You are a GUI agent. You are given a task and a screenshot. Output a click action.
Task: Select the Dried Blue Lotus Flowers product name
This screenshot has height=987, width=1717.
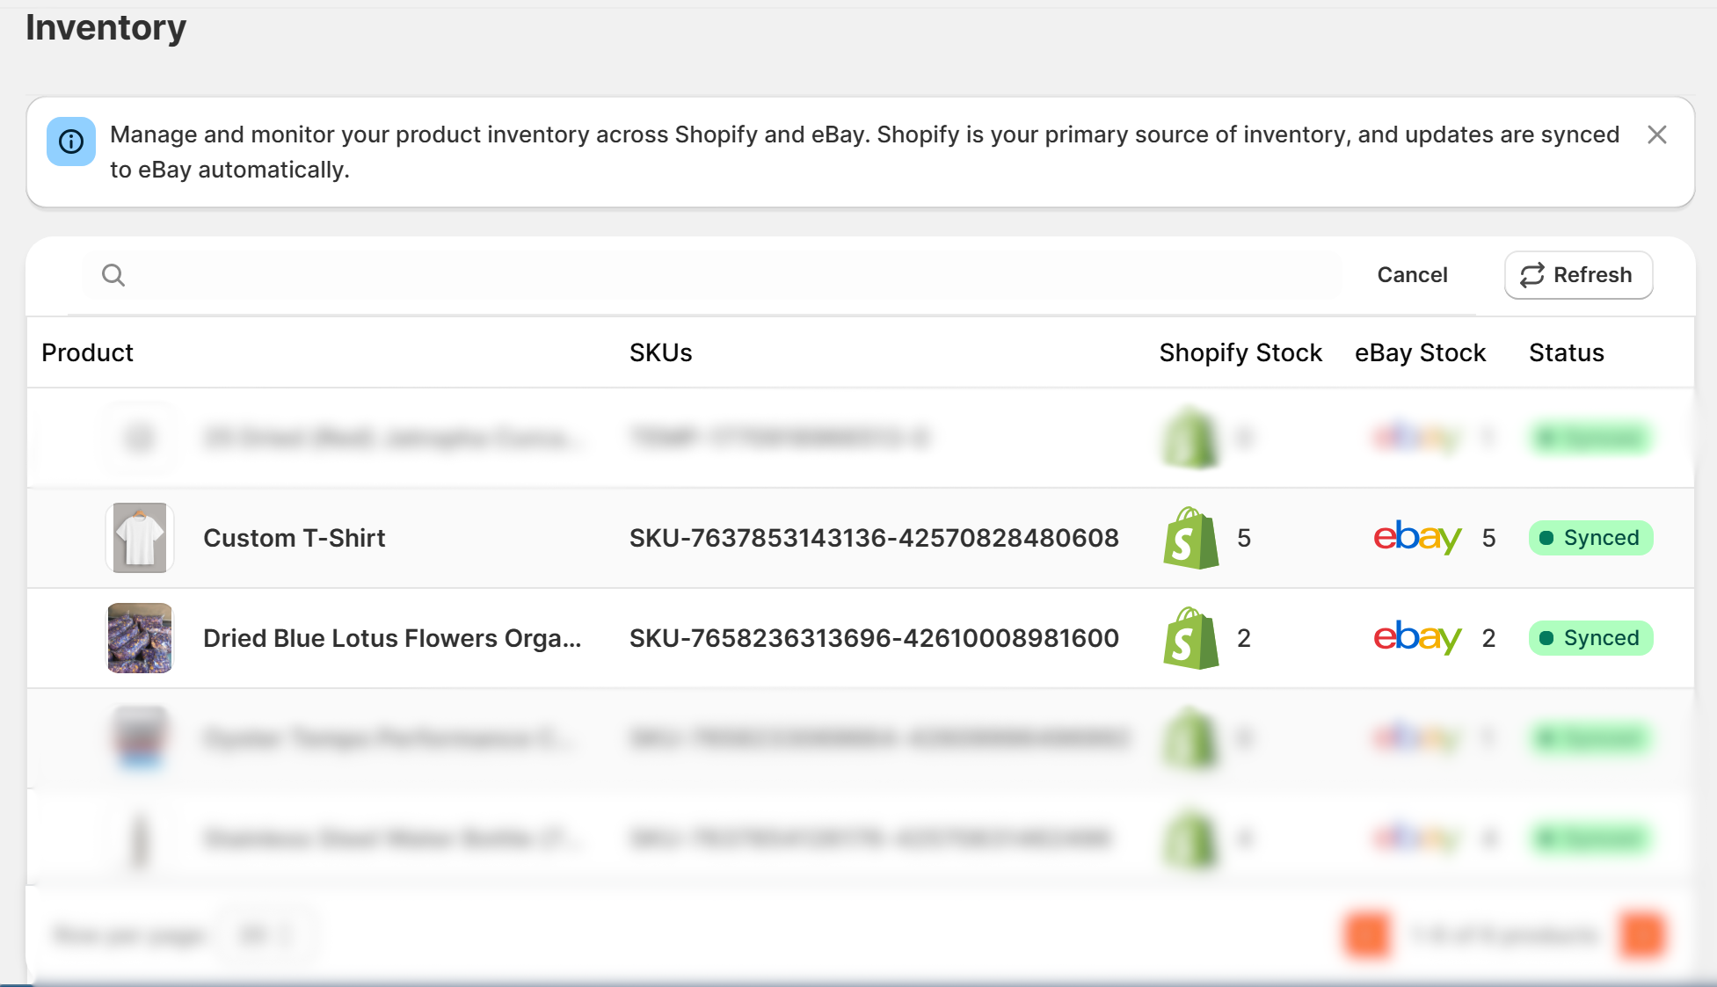[392, 638]
